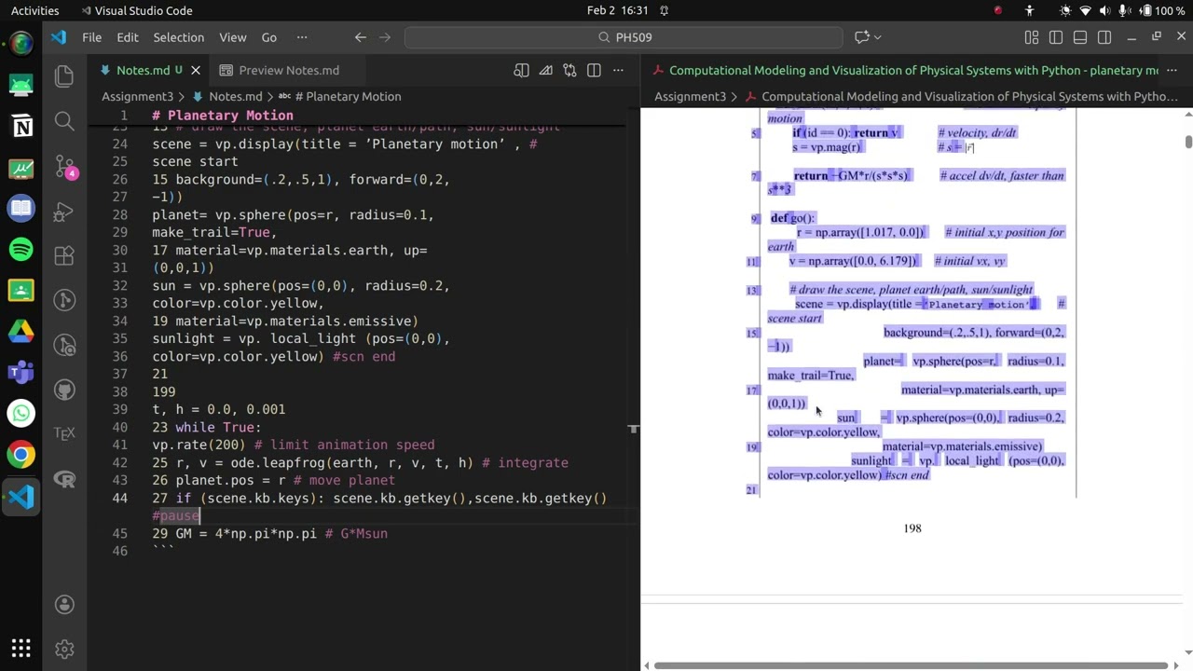Screen dimensions: 1193x671
Task: Click line 45 'GM = 4*np.pi*np.pi'
Action: pyautogui.click(x=269, y=533)
